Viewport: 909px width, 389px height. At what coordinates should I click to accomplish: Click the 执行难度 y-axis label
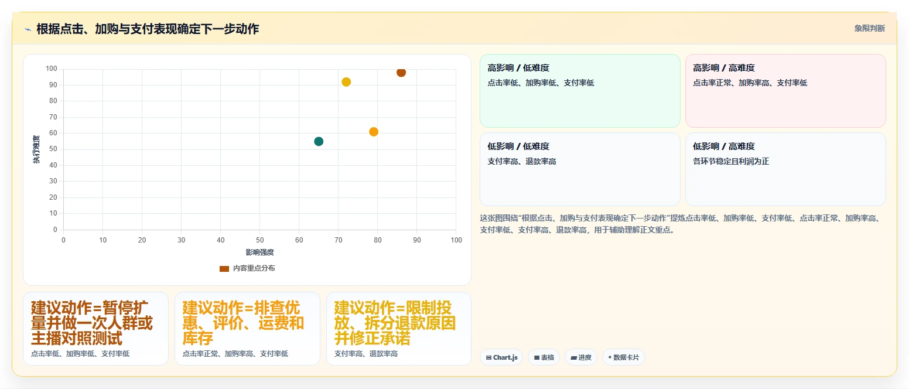point(36,149)
